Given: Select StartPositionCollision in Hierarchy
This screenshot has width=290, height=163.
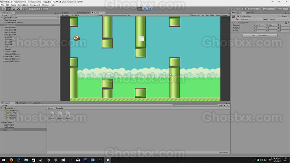Looking at the screenshot, I should (14, 22).
